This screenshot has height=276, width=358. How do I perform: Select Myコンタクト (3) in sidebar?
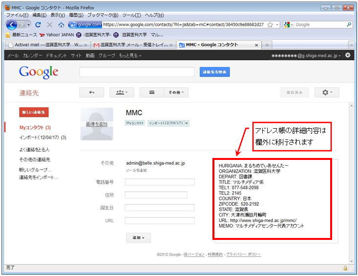pos(35,128)
